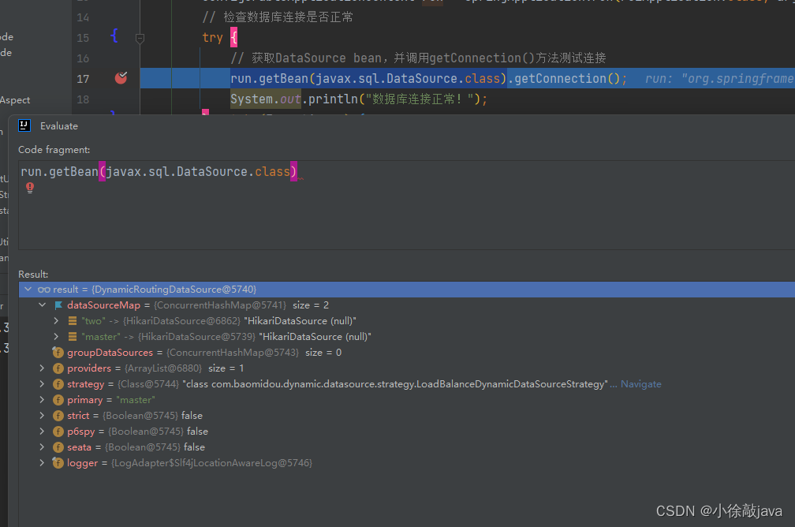This screenshot has width=795, height=527.
Task: Expand the strategy class node
Action: point(42,383)
